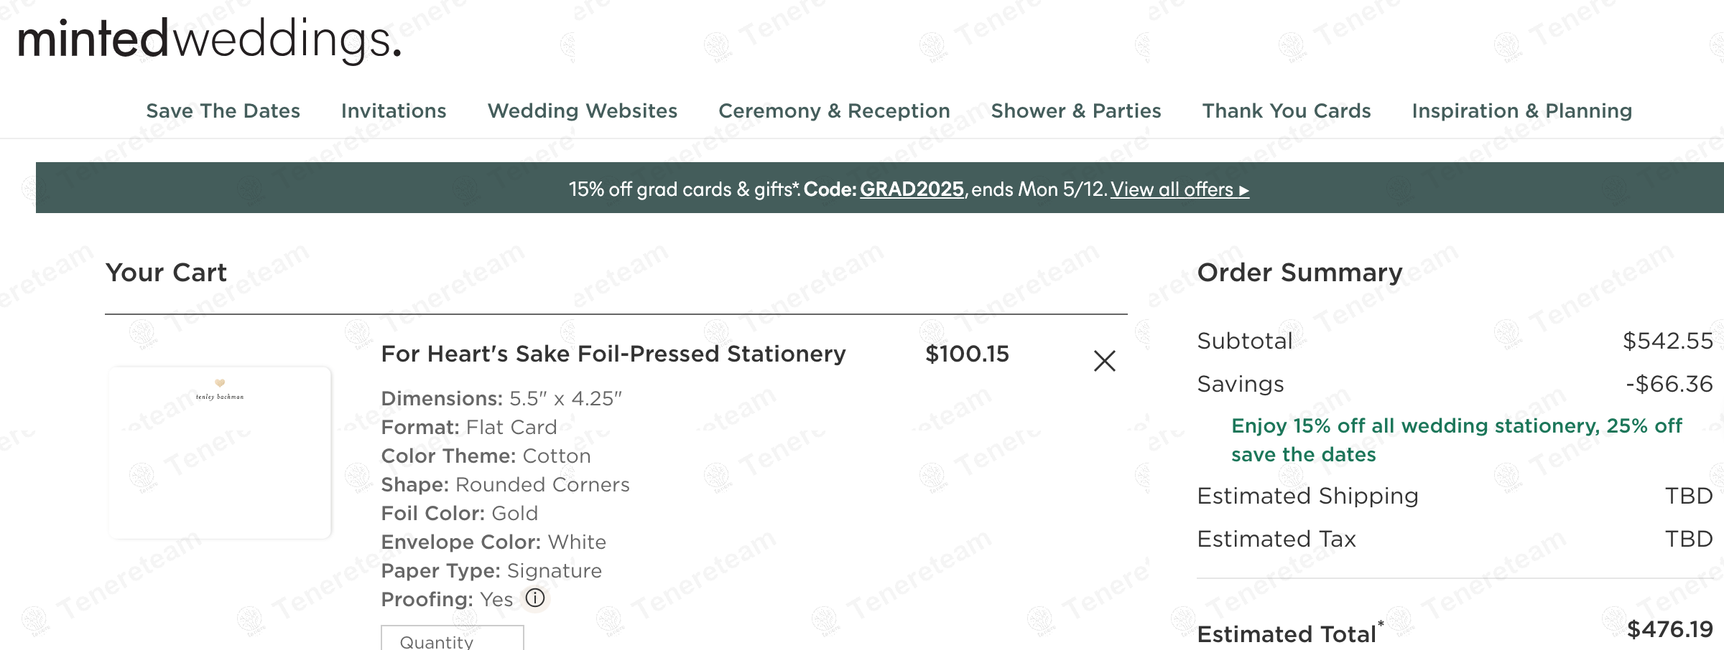Click the Estimated Total amount $476.19
This screenshot has height=650, width=1724.
pos(1669,629)
